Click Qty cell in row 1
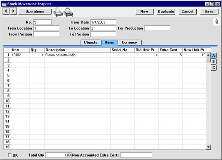 click(x=37, y=55)
